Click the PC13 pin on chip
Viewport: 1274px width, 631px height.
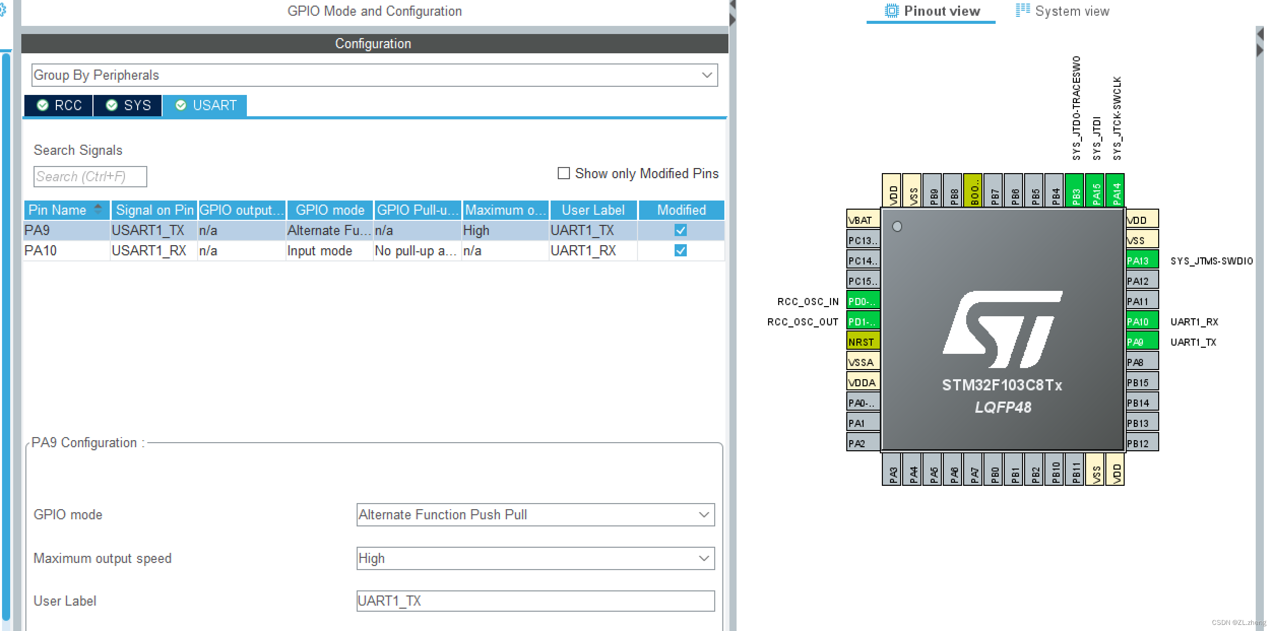pyautogui.click(x=863, y=240)
